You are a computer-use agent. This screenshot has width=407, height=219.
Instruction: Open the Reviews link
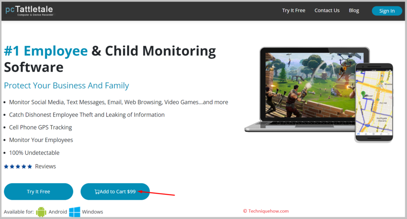click(x=45, y=166)
